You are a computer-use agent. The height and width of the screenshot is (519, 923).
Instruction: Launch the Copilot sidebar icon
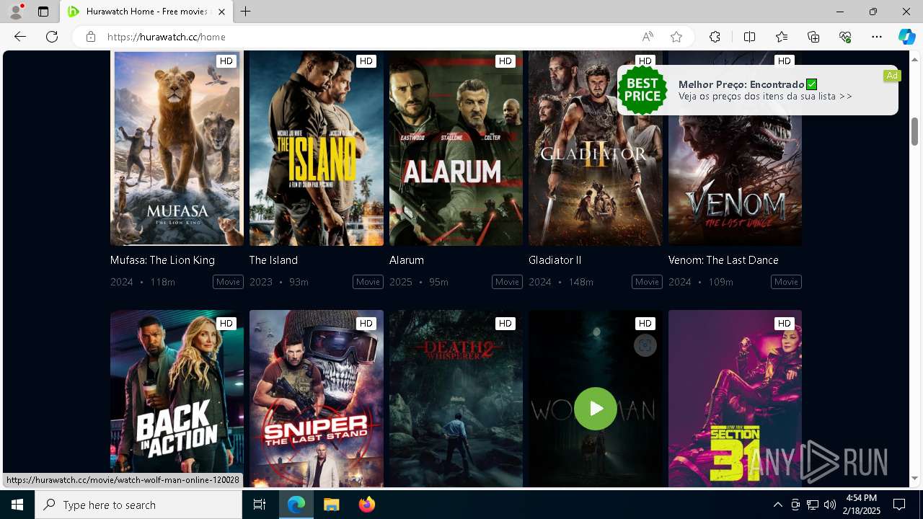tap(906, 37)
